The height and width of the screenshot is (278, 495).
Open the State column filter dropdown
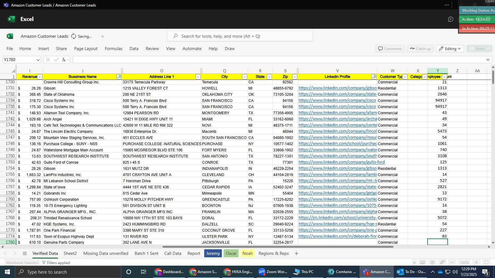(x=269, y=77)
